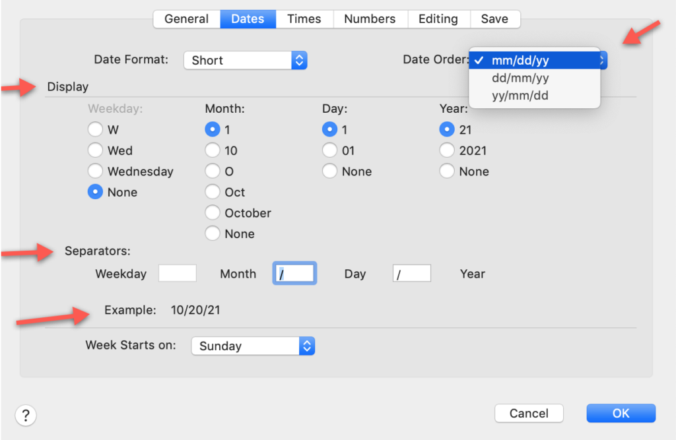Confirm with the OK button
Viewport: 676px width, 440px height.
[621, 414]
